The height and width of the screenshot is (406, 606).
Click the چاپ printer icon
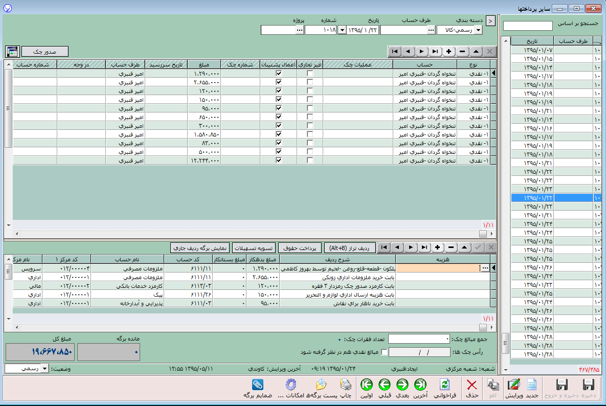346,385
